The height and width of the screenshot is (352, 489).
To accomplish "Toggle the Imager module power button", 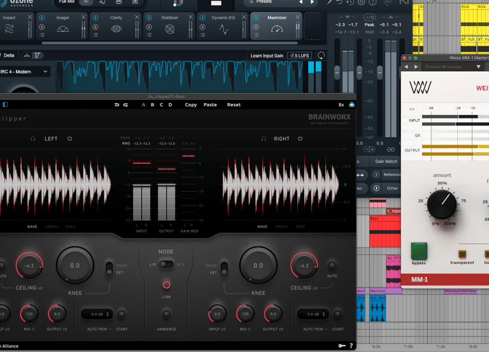I will coord(42,18).
